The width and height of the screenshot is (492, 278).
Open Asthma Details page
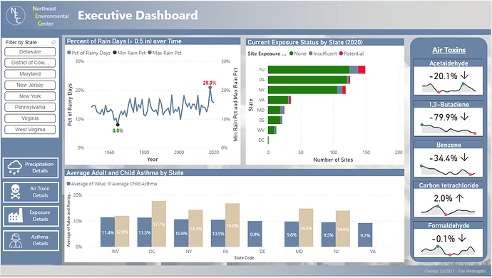click(31, 240)
